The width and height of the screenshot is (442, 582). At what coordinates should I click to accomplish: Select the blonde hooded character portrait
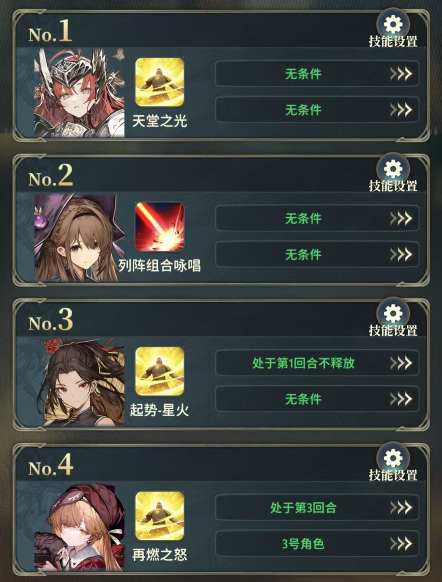[79, 526]
